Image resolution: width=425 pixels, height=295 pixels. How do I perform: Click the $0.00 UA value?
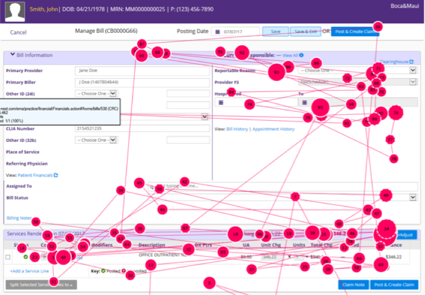pyautogui.click(x=246, y=257)
